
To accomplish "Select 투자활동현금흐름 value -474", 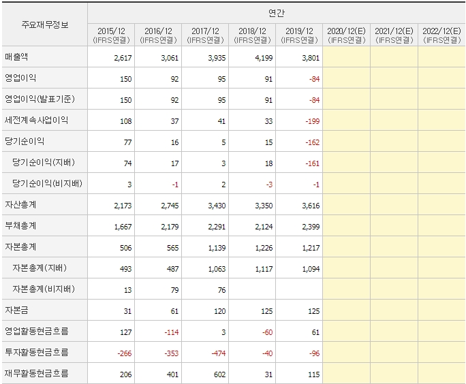I will 219,353.
